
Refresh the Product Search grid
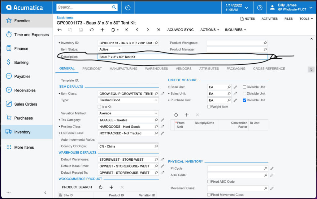(101, 187)
